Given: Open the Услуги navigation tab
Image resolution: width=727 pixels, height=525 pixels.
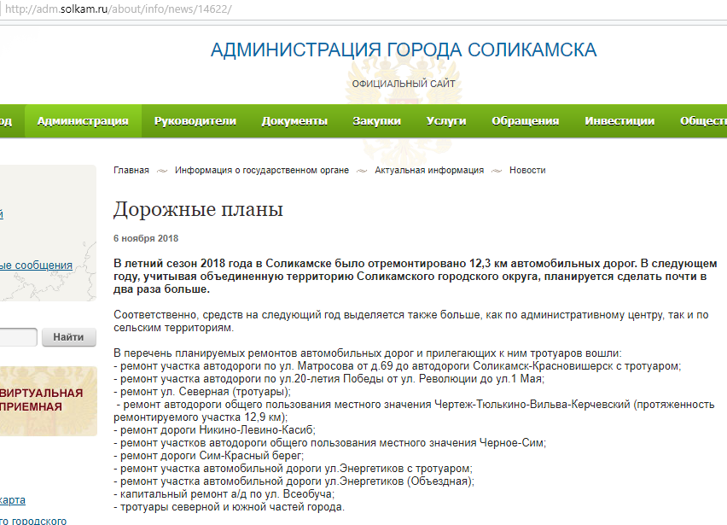Looking at the screenshot, I should coord(446,121).
